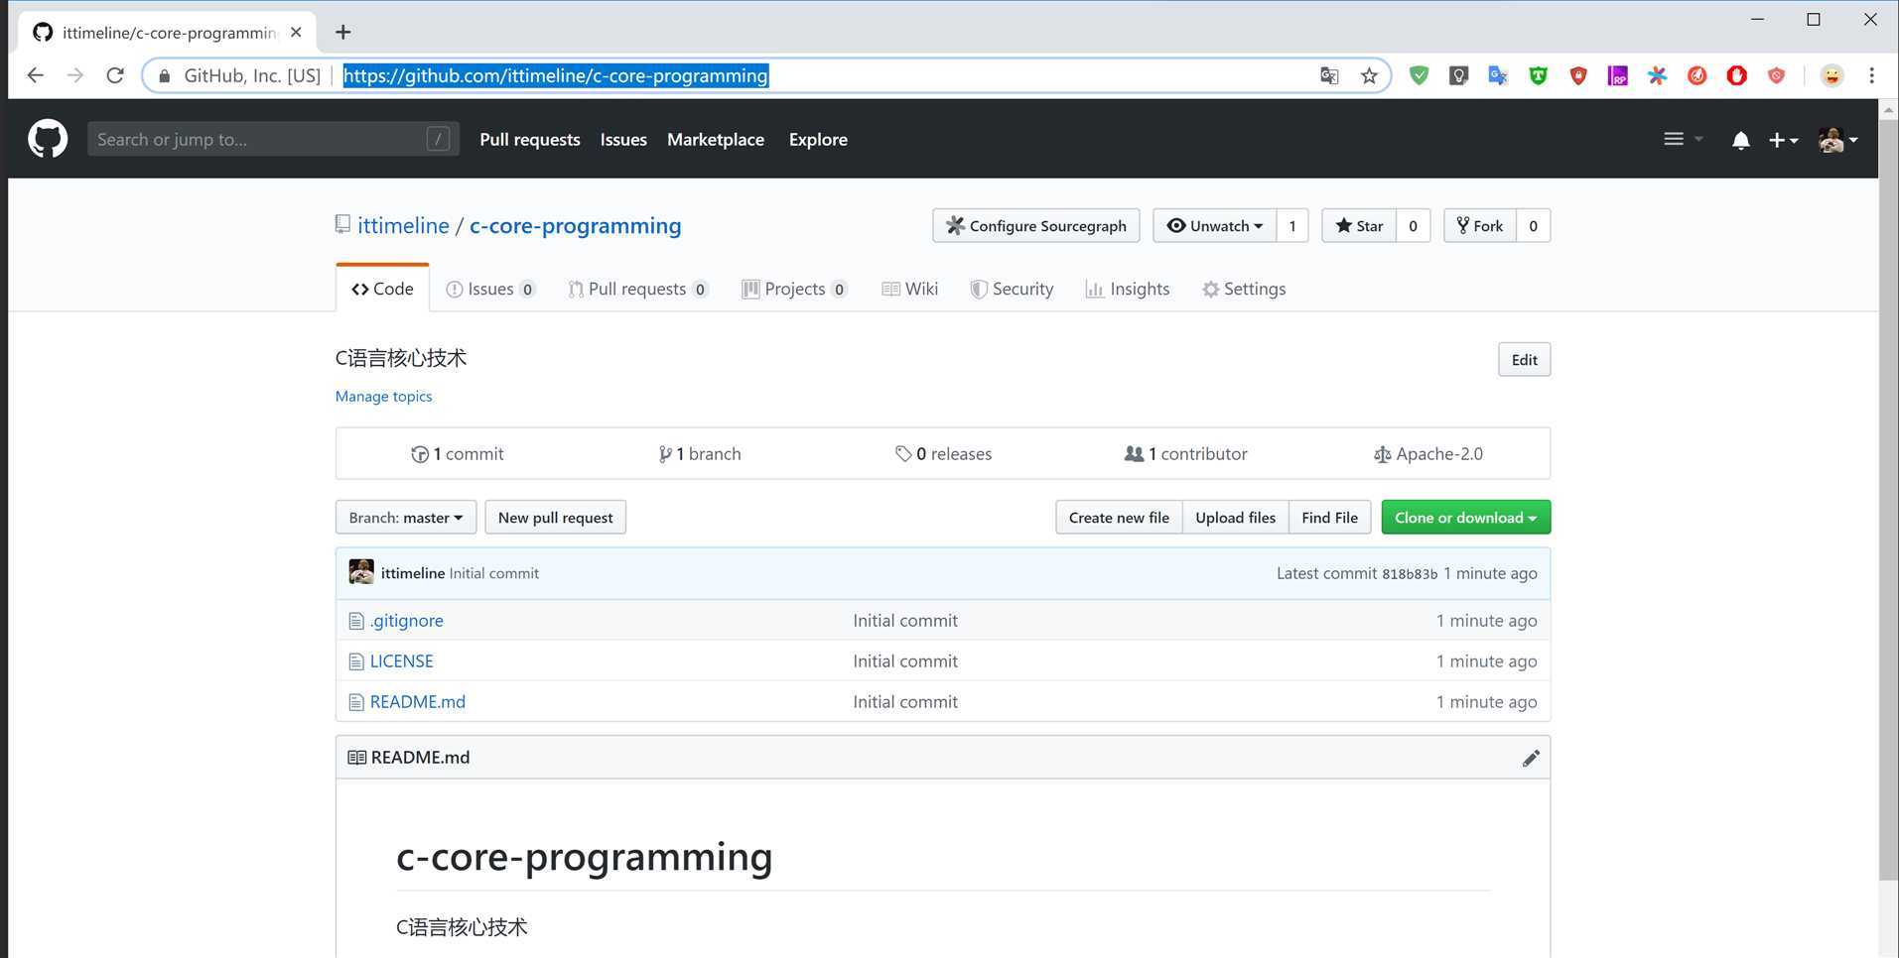Click the Sourcegraph asterisk extension icon
Image resolution: width=1899 pixels, height=958 pixels.
[1657, 75]
